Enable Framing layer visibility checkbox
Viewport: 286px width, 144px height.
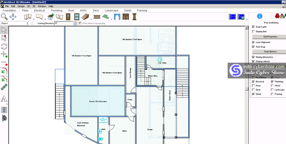(272, 94)
